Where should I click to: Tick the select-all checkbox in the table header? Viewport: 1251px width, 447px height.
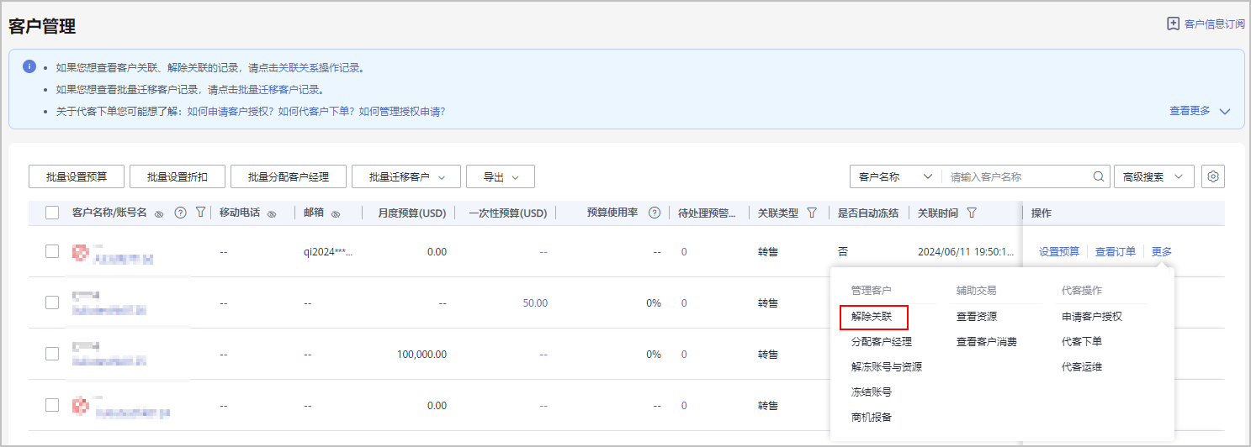click(52, 213)
